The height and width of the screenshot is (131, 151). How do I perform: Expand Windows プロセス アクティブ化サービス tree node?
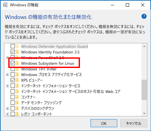[7, 75]
